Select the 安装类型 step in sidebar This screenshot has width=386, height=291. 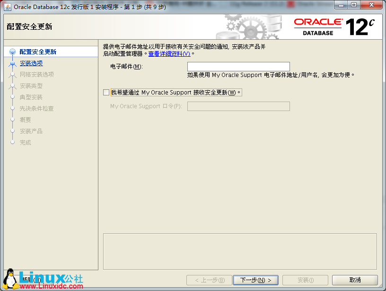30,86
